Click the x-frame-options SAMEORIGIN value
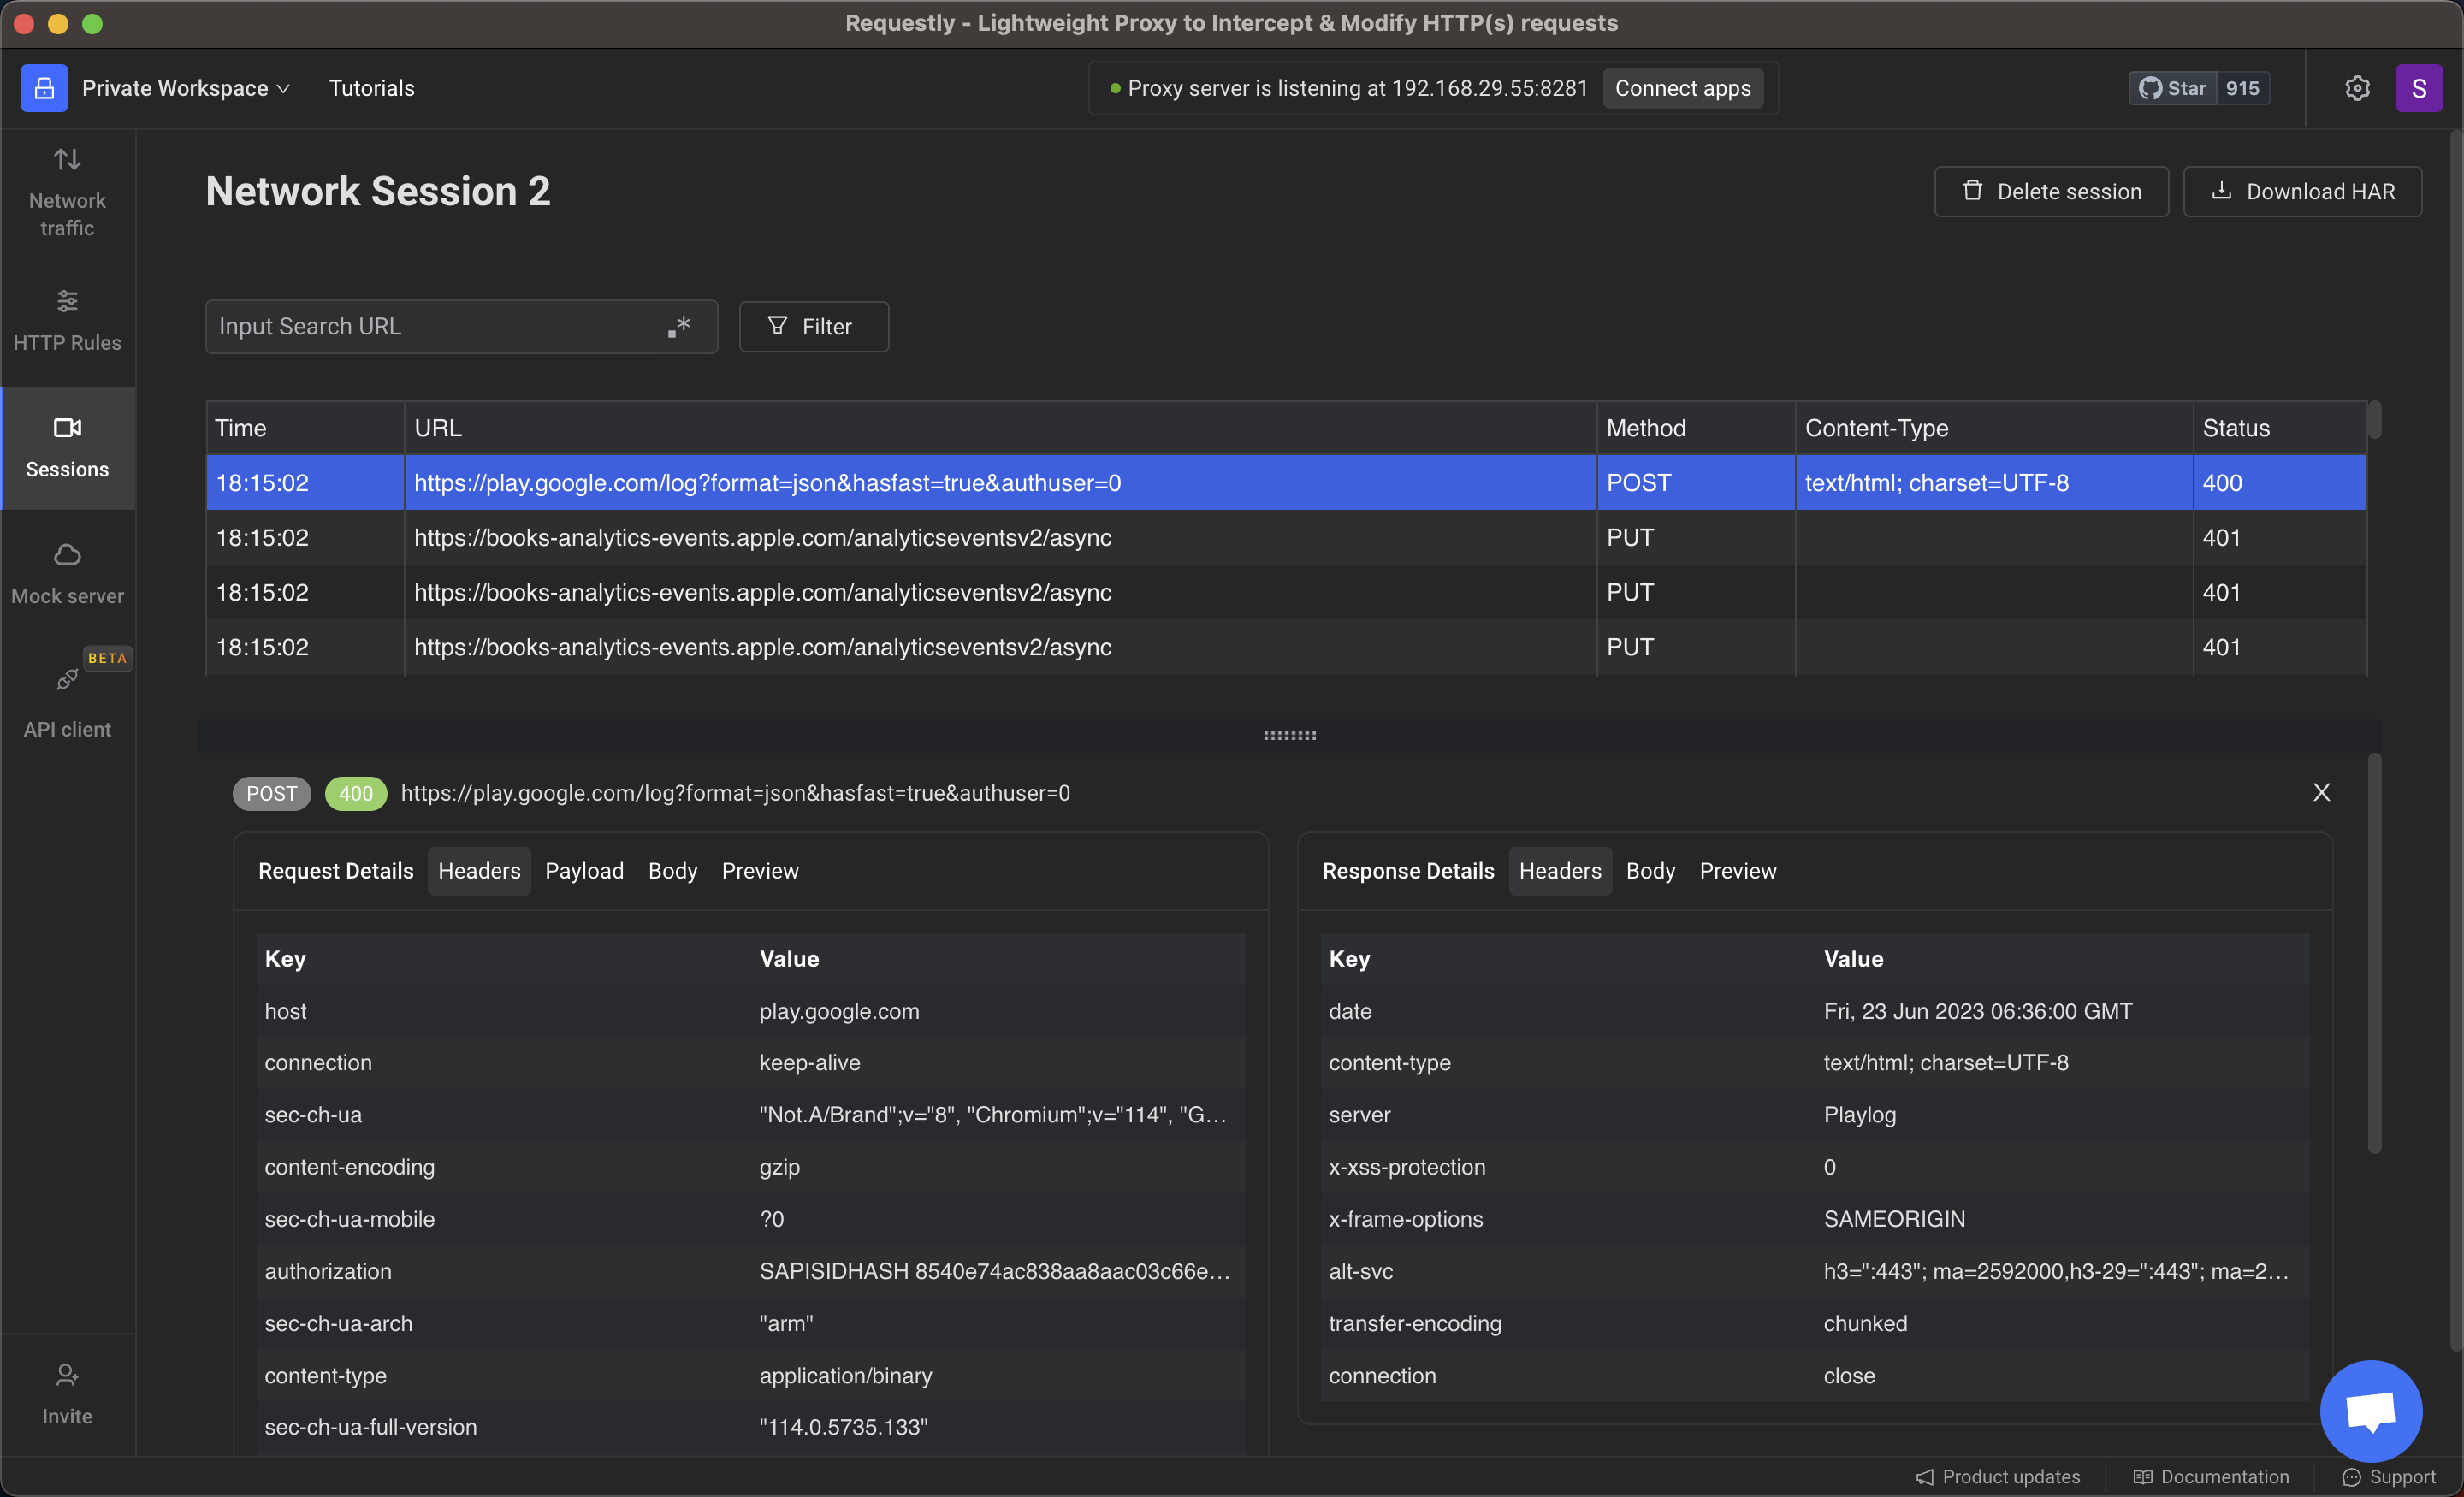 click(x=1894, y=1219)
